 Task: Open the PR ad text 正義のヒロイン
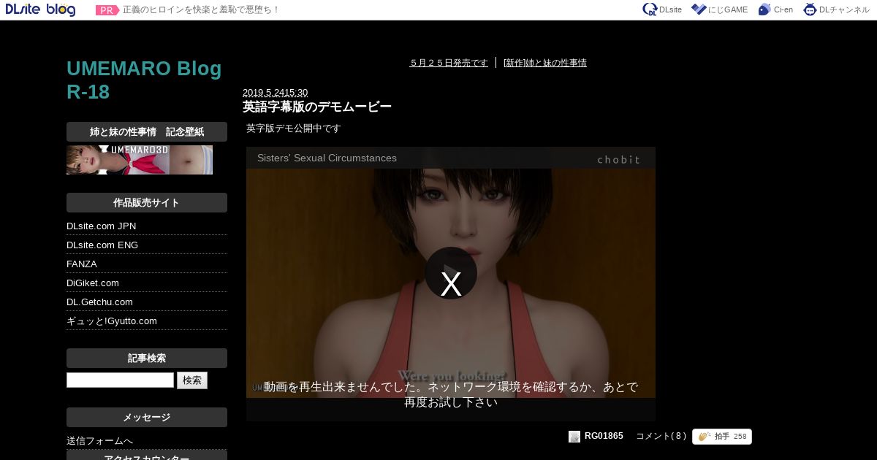201,10
